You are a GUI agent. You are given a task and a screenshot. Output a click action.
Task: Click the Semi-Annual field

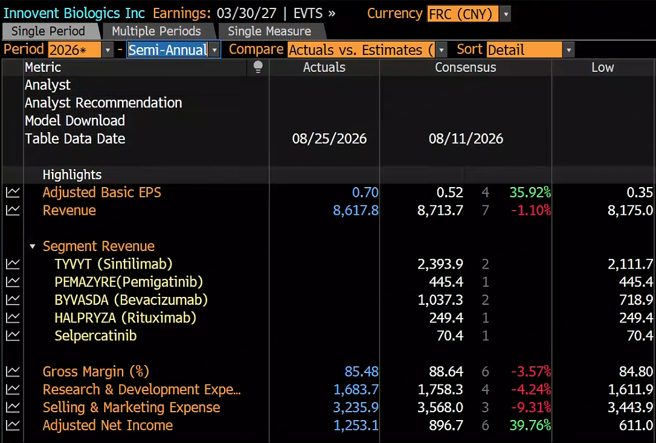pyautogui.click(x=168, y=50)
